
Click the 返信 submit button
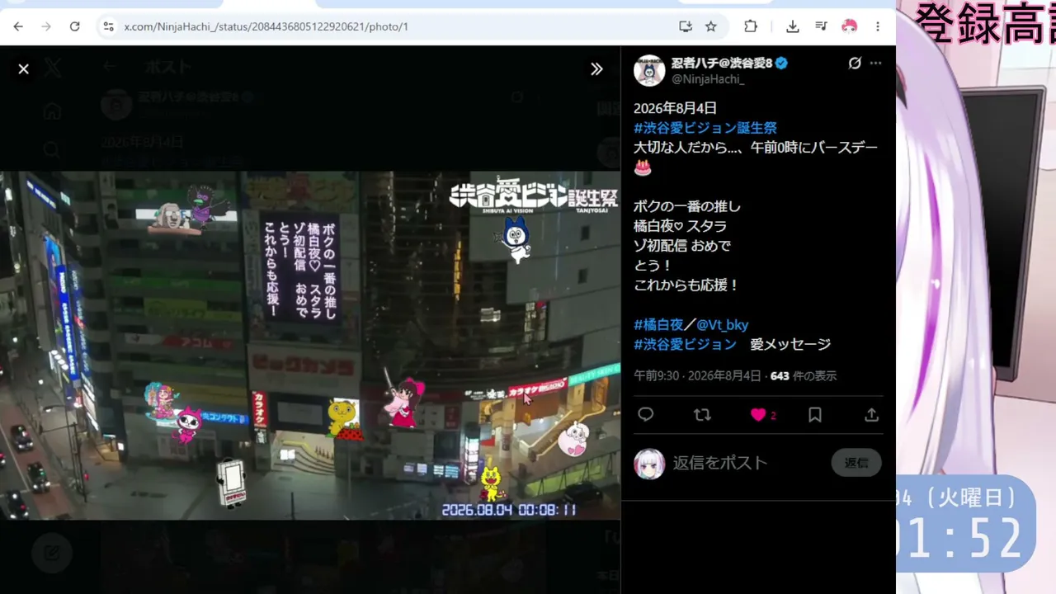tap(856, 463)
